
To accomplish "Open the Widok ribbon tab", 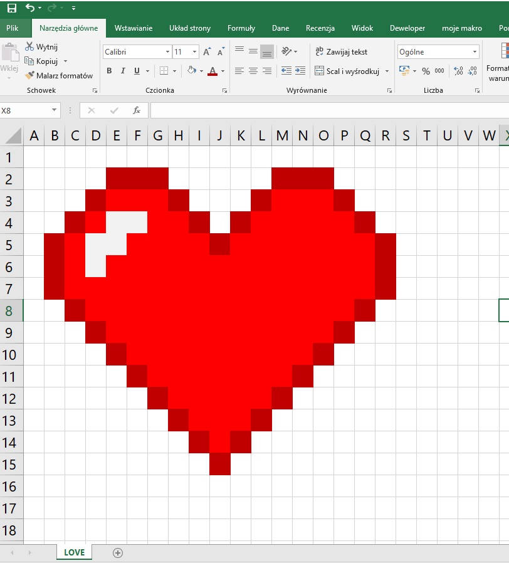I will [x=362, y=28].
